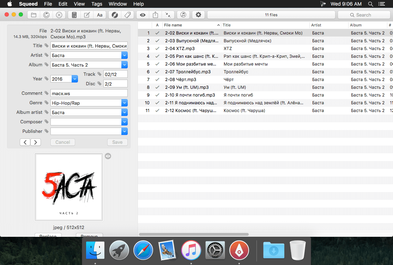393x265 pixels.
Task: Click the collapse arrows toolbar icon
Action: point(168,15)
